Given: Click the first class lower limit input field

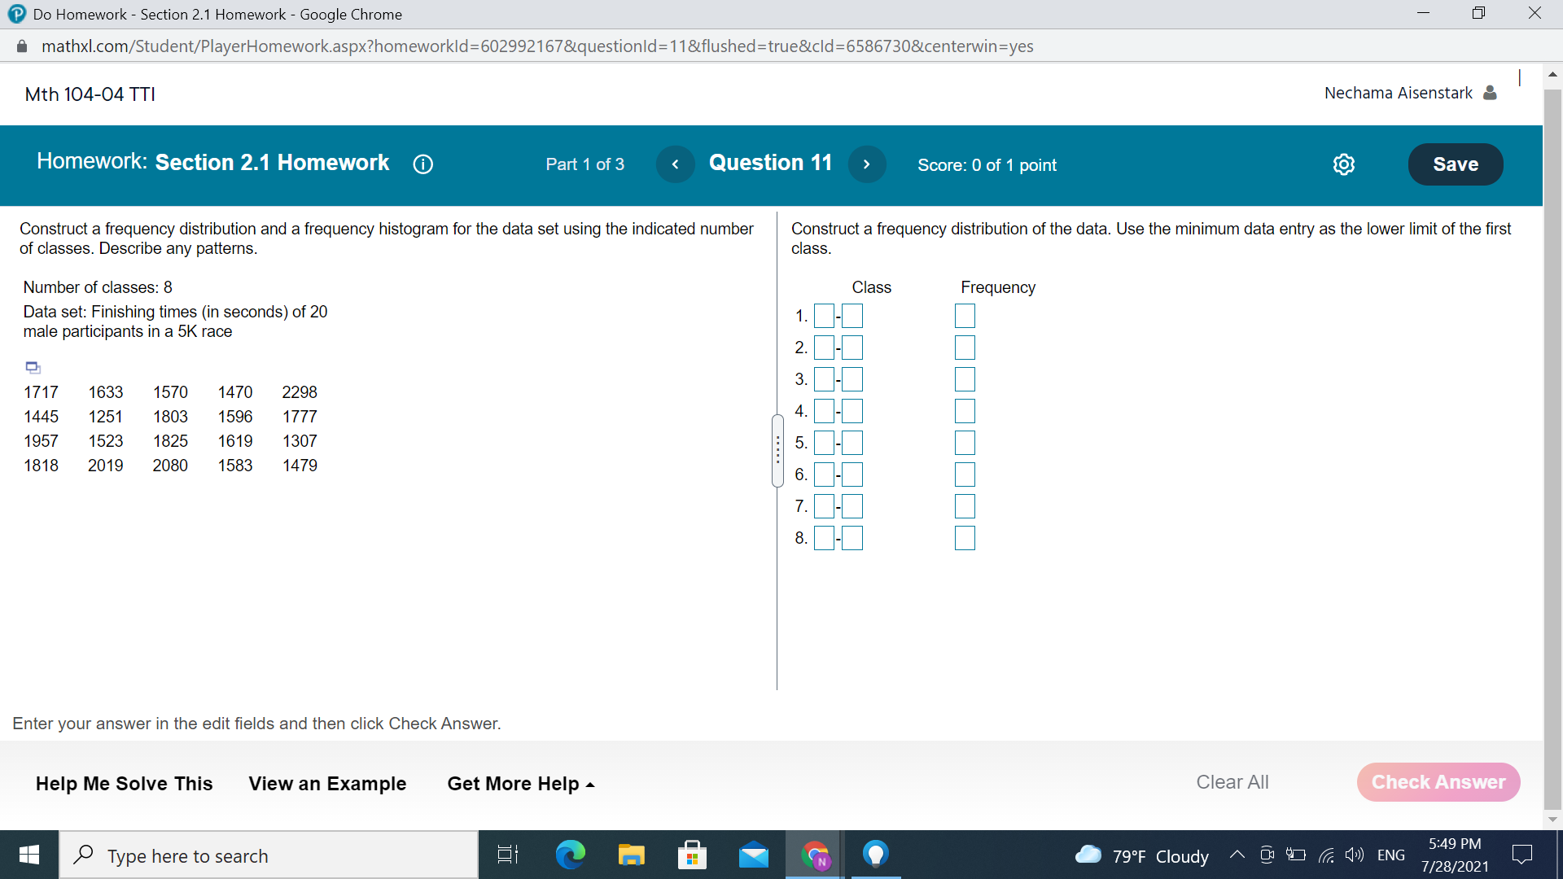Looking at the screenshot, I should 822,313.
